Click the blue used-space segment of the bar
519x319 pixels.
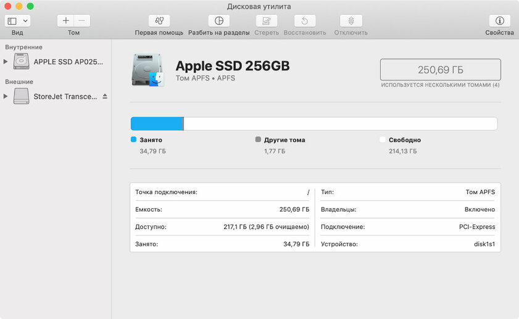pyautogui.click(x=157, y=124)
